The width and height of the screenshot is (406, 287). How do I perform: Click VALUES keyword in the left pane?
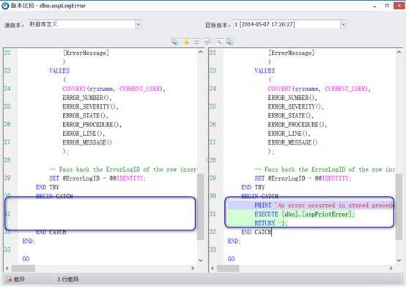click(x=59, y=71)
